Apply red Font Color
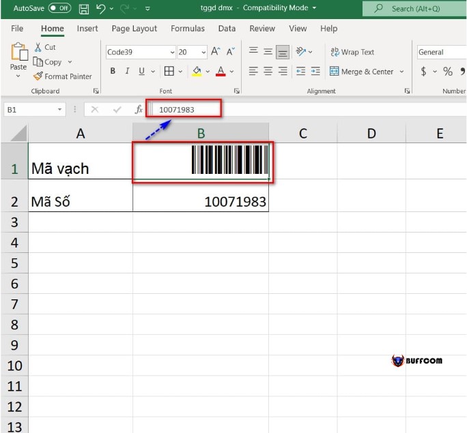Screen dimensions: 467x433 [x=221, y=71]
